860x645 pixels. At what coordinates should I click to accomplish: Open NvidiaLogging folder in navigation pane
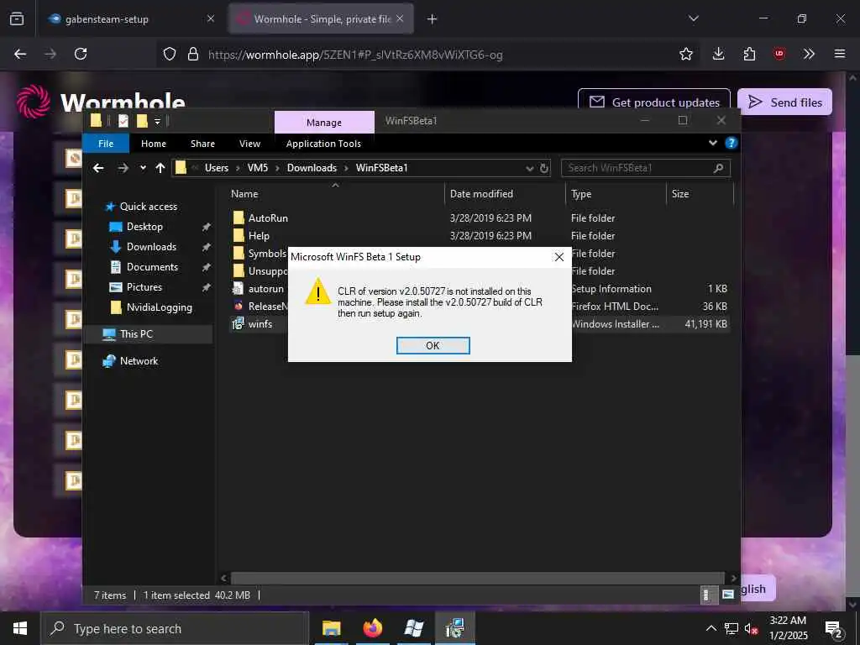159,307
